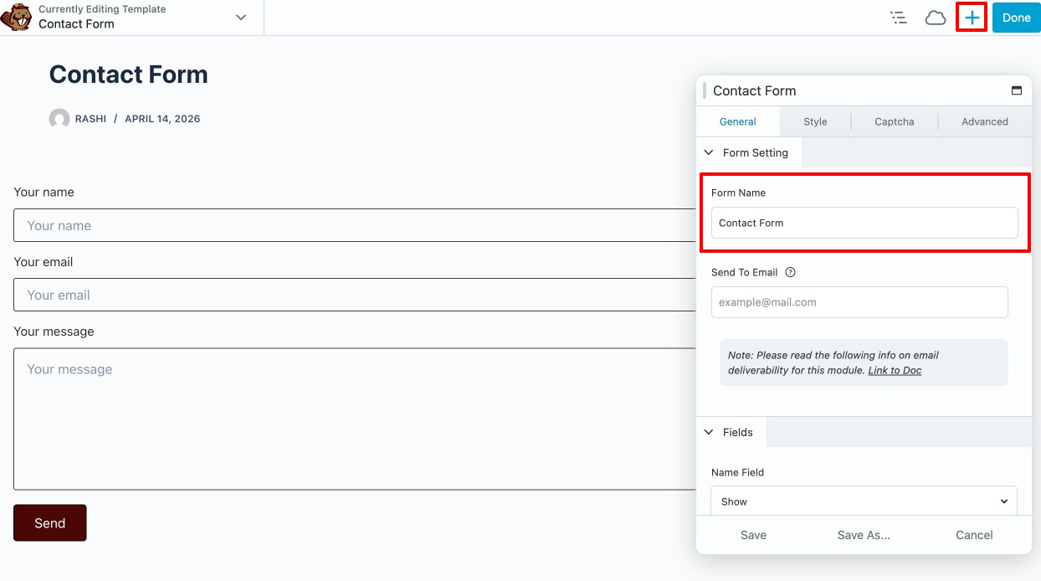
Task: Save the Contact Form settings
Action: (x=752, y=534)
